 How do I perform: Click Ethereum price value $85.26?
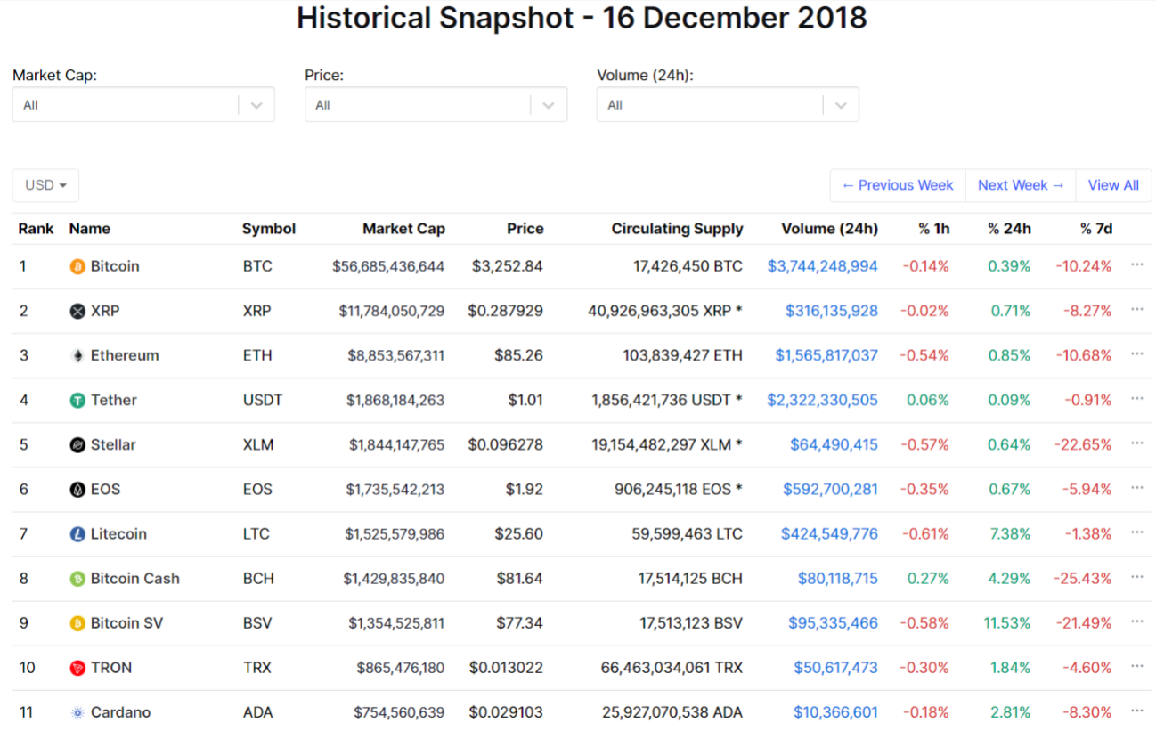[x=519, y=355]
